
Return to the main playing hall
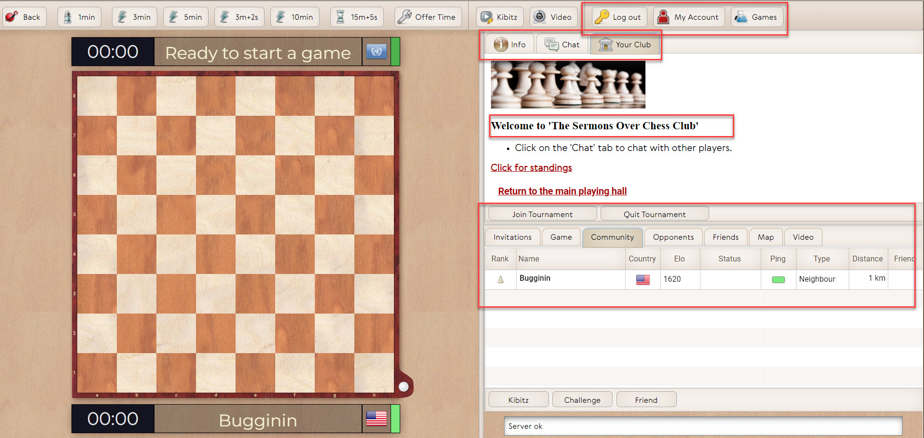click(562, 191)
